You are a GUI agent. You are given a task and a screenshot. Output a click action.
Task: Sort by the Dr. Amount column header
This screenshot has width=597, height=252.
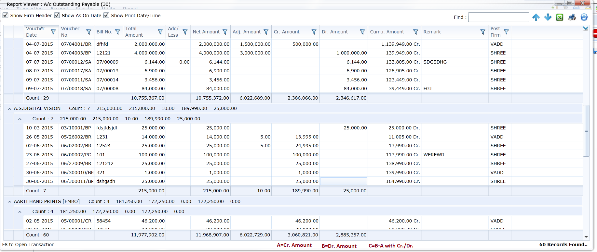[x=335, y=32]
